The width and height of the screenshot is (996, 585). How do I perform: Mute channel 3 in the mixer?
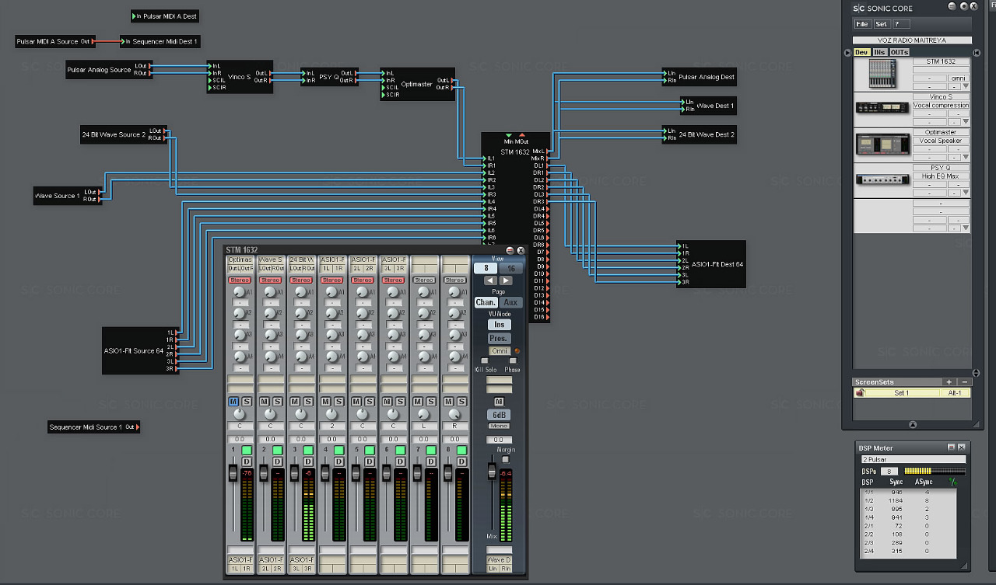pos(295,401)
